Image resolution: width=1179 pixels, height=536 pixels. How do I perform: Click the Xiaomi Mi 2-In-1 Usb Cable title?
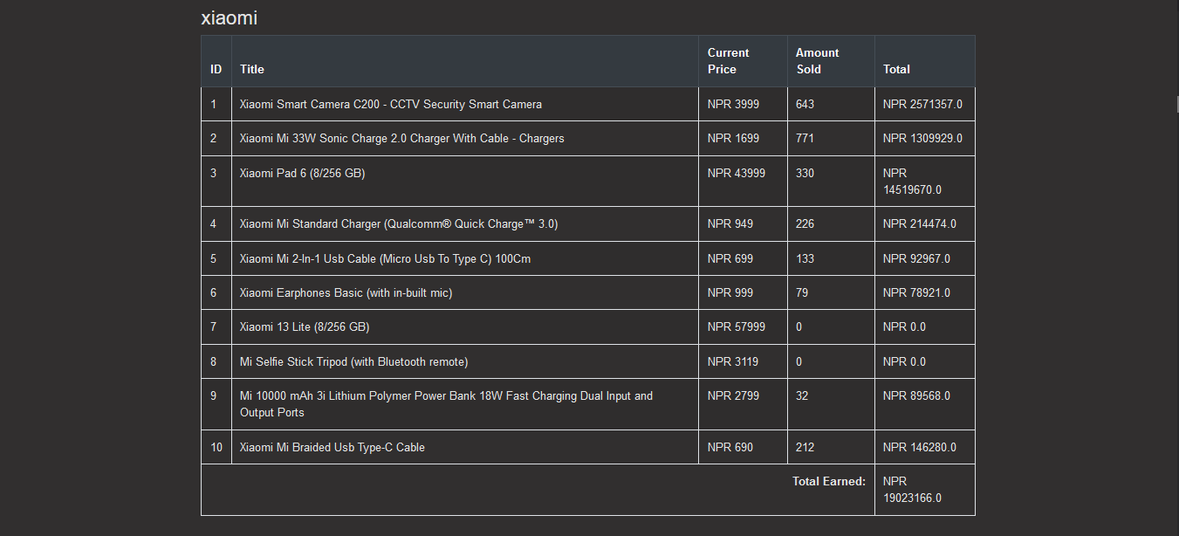385,258
